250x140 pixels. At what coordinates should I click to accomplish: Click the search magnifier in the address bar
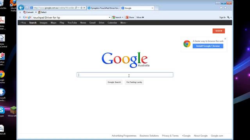pyautogui.click(x=76, y=8)
